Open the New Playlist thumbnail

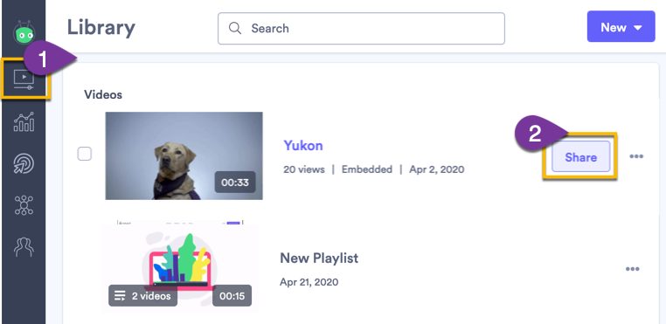pyautogui.click(x=180, y=266)
